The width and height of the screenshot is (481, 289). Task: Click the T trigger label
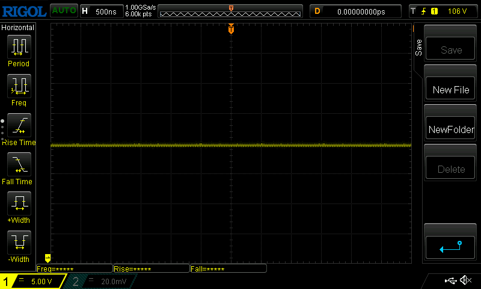(413, 11)
